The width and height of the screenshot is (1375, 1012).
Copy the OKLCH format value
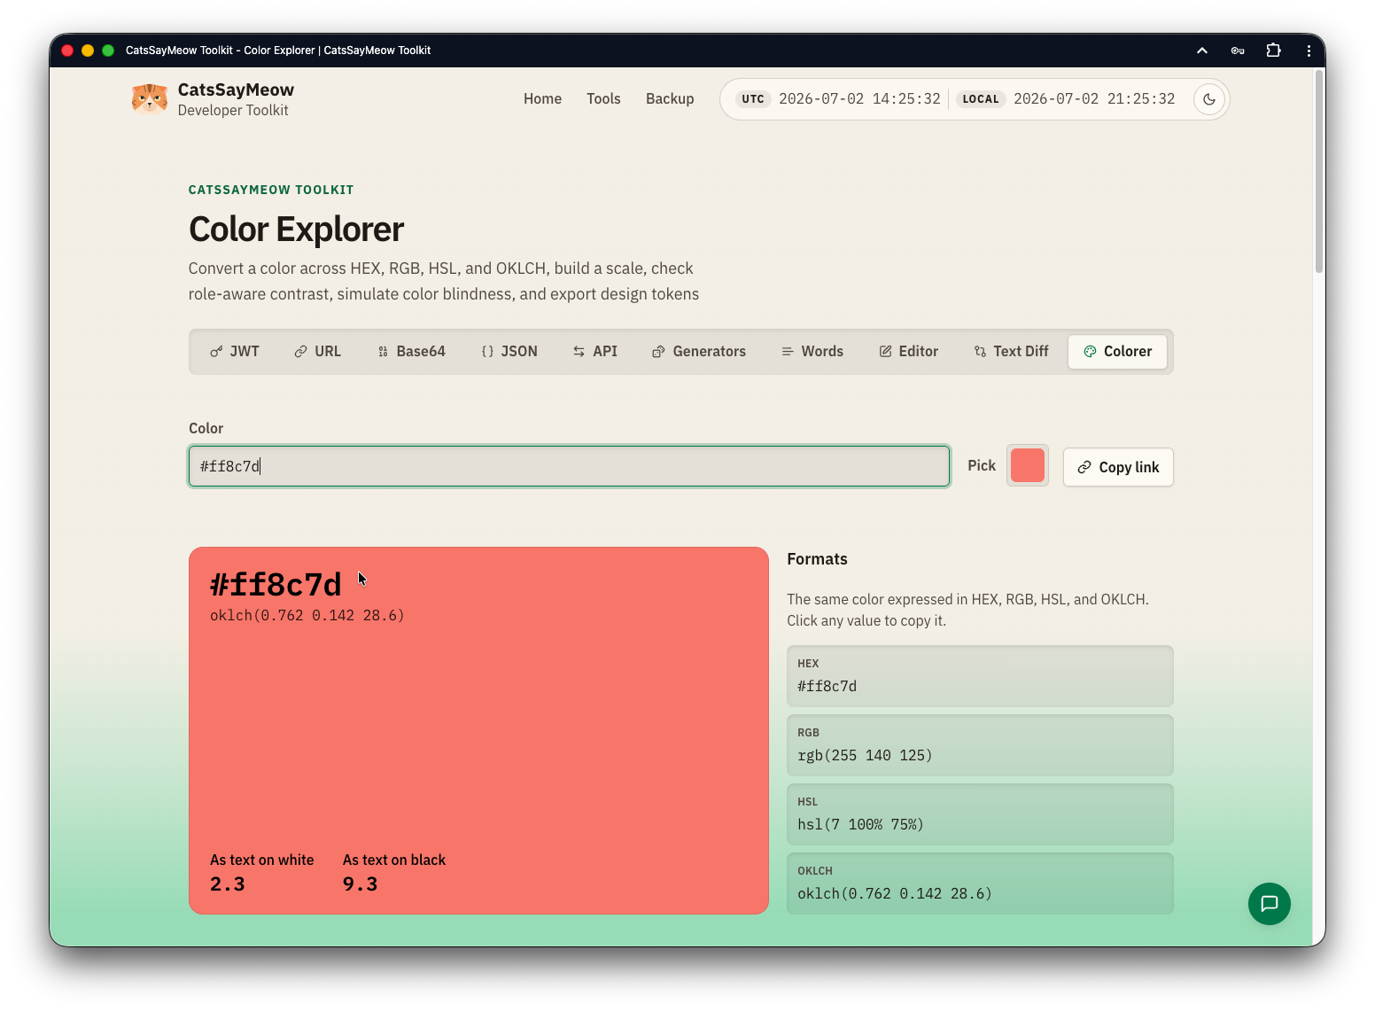point(980,884)
